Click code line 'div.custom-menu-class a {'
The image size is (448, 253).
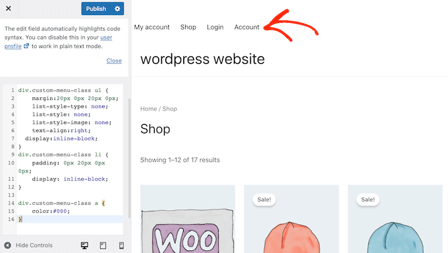[x=62, y=203]
